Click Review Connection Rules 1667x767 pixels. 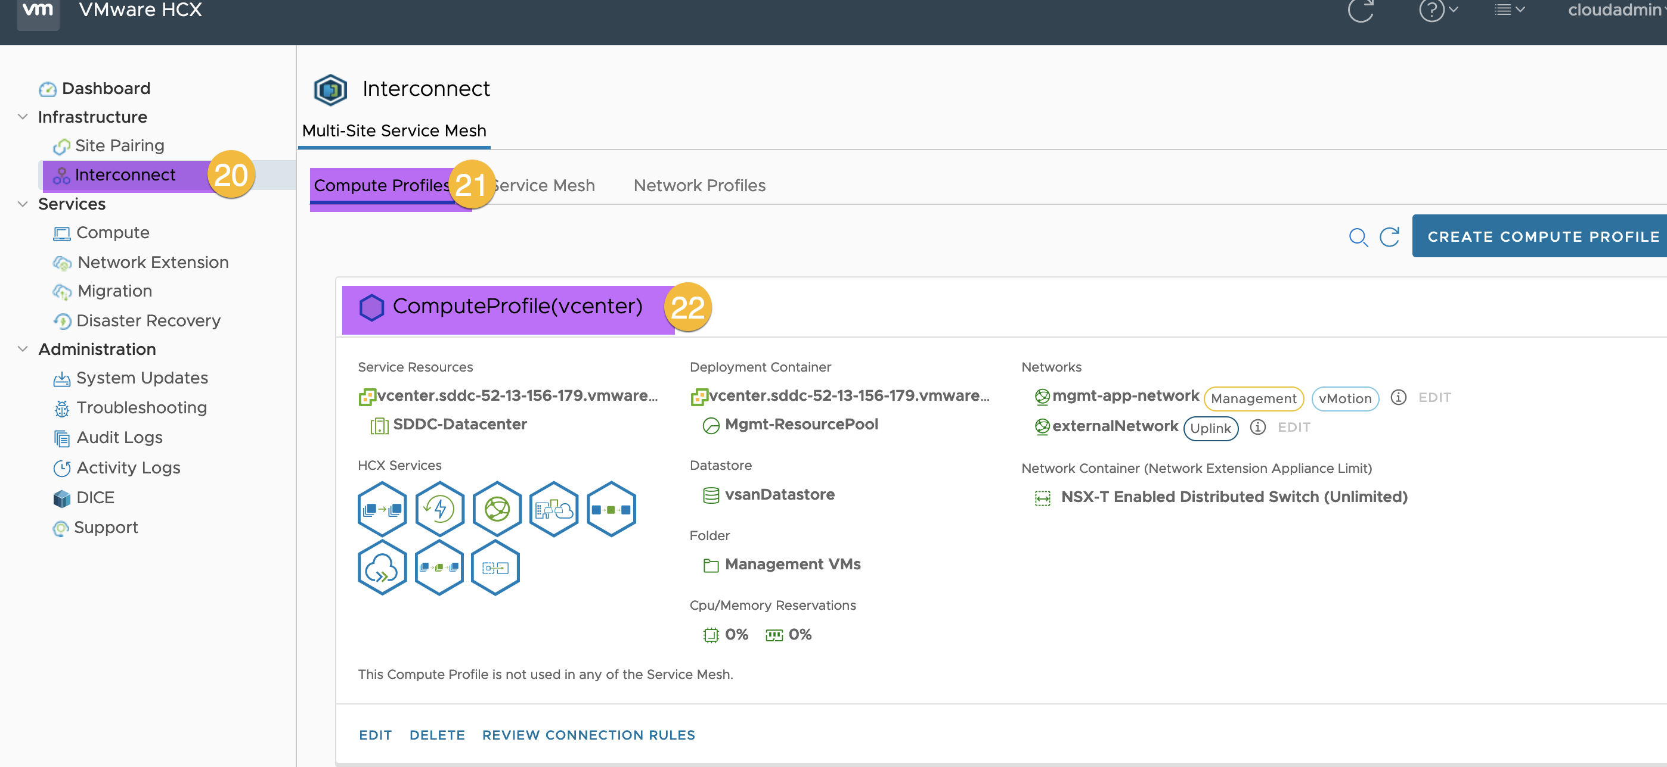(588, 735)
